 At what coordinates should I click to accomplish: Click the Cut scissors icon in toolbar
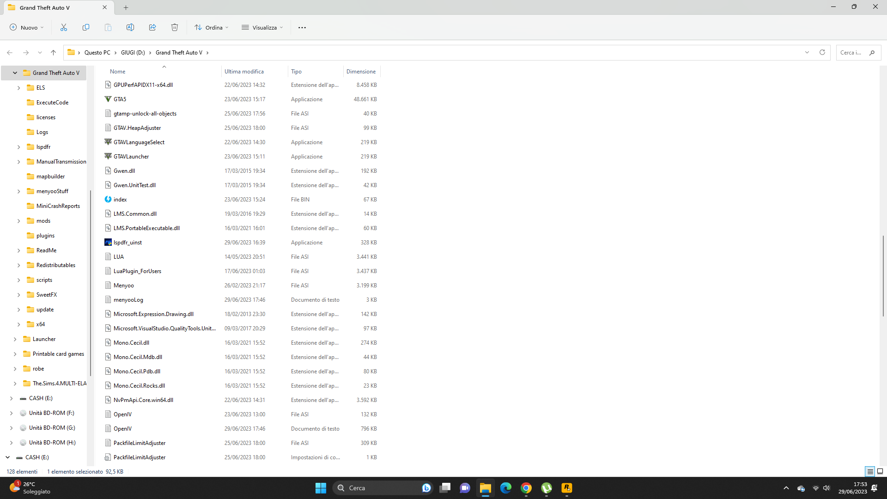point(64,28)
